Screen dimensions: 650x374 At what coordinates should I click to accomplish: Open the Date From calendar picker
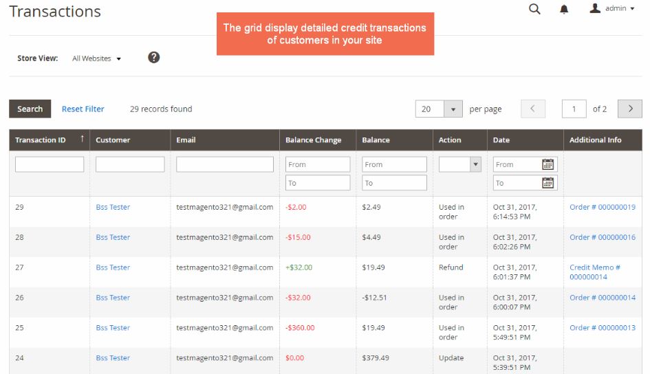[x=548, y=164]
